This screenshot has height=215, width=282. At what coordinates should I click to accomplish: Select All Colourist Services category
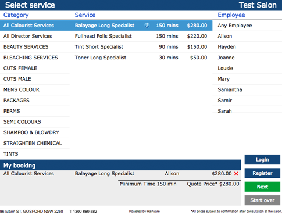[x=35, y=26]
